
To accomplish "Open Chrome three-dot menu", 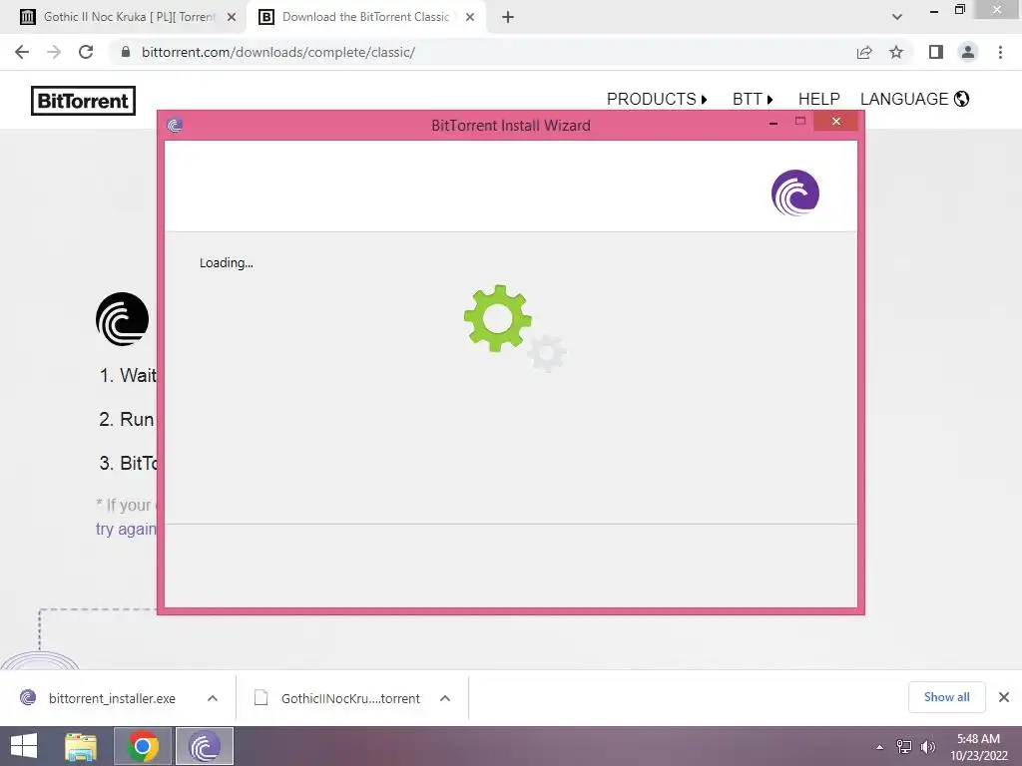I will (1000, 52).
